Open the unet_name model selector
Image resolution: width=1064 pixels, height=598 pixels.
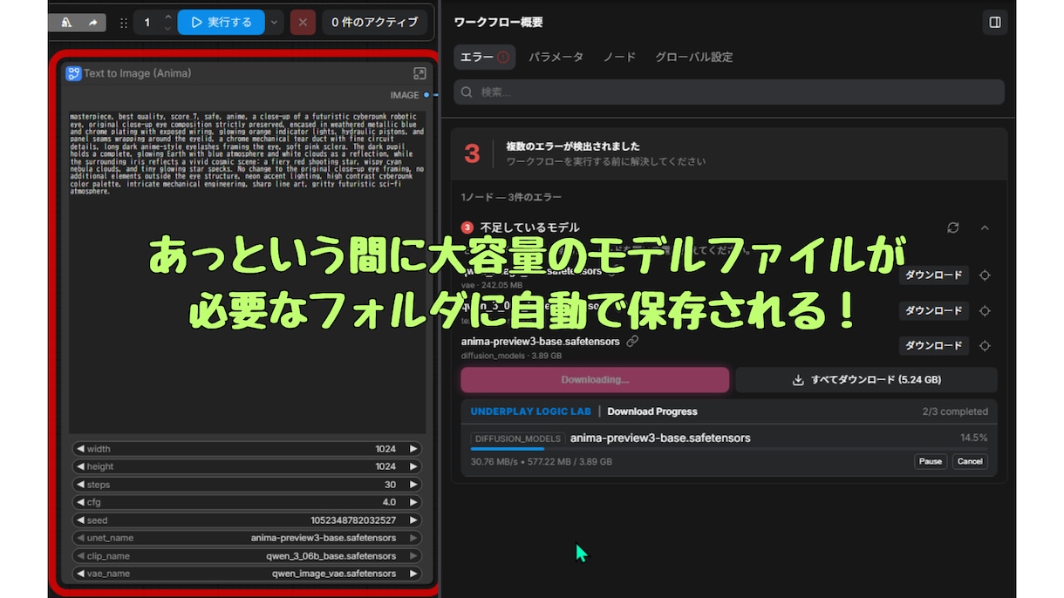point(247,538)
